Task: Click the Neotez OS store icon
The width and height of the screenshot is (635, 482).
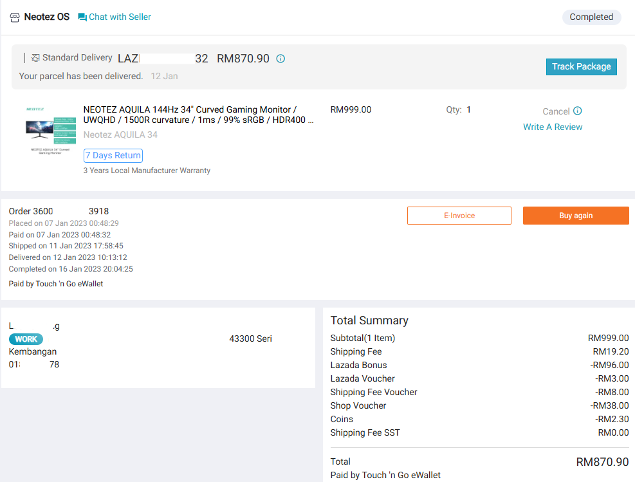Action: tap(15, 17)
